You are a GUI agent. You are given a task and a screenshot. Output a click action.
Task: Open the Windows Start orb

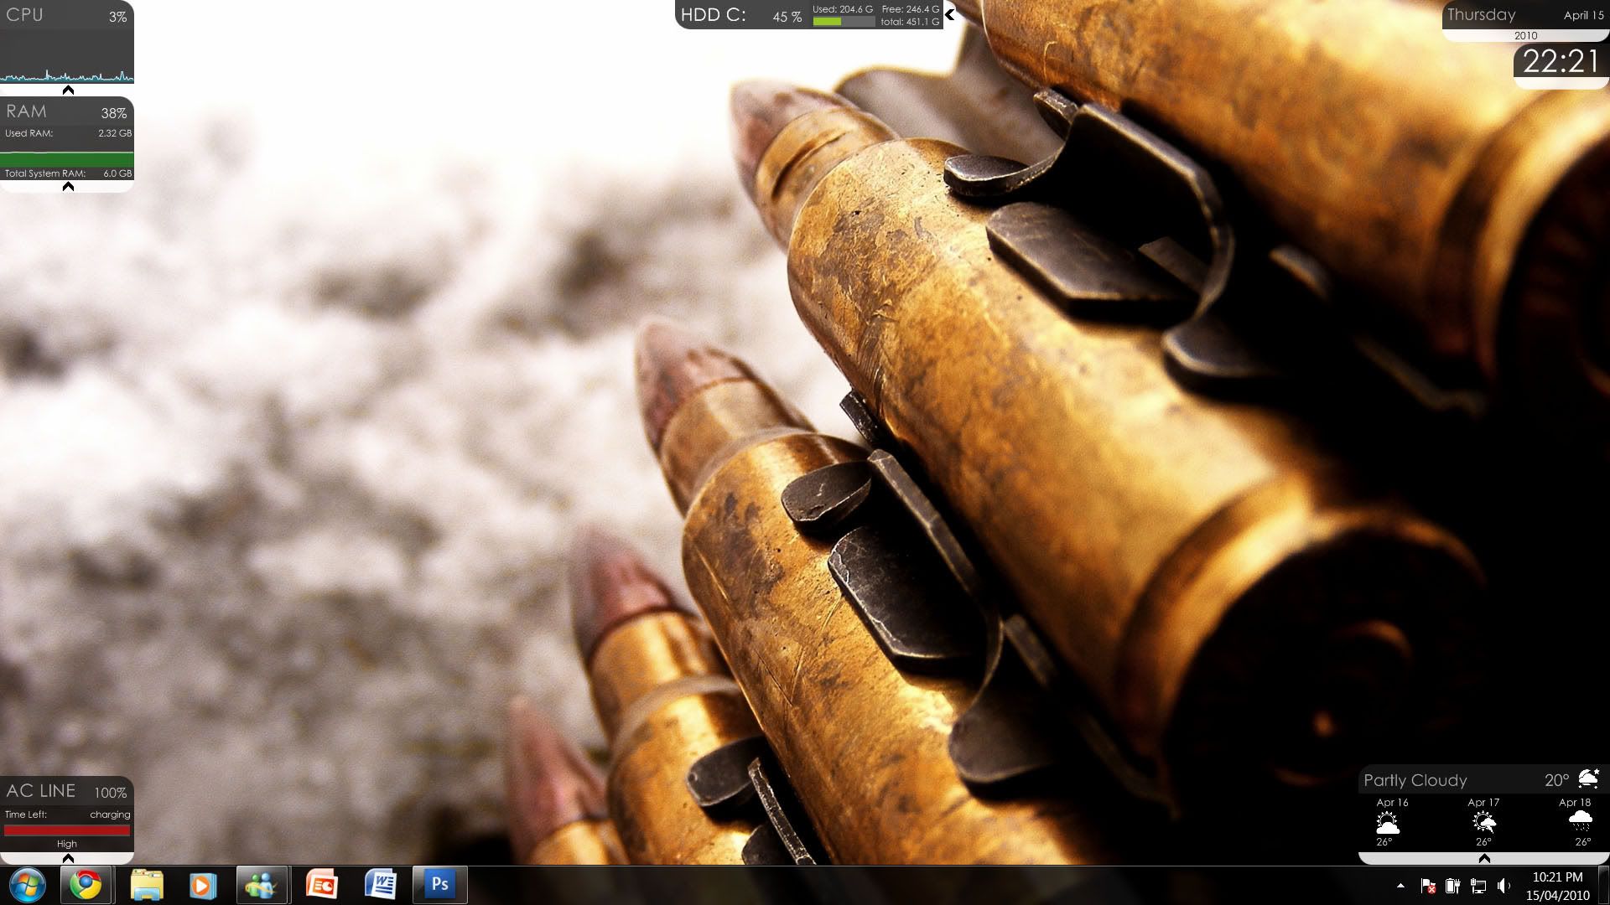tap(27, 885)
